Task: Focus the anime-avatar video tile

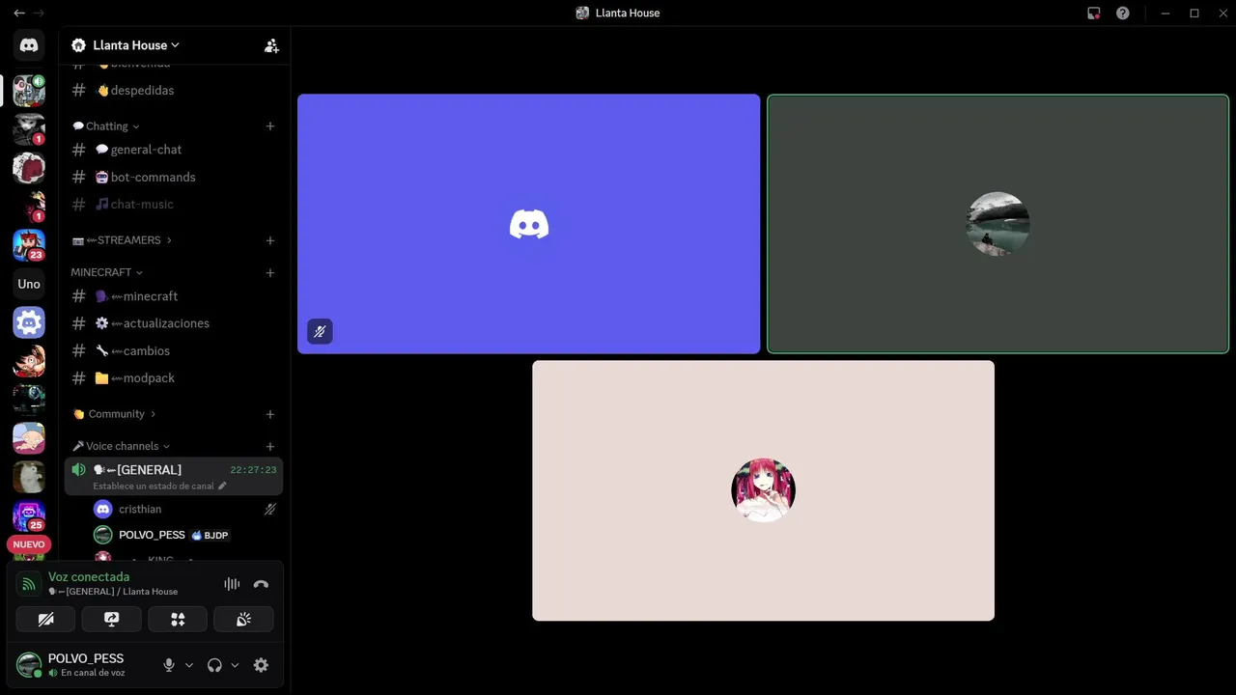Action: pos(763,490)
